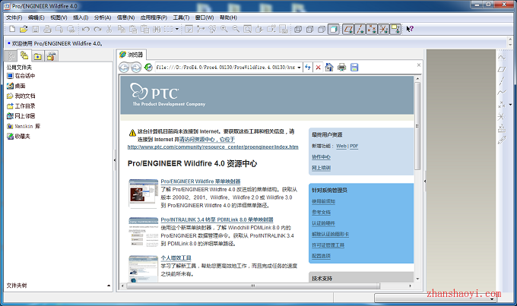Open the ptc.com resource center URL link

213,147
